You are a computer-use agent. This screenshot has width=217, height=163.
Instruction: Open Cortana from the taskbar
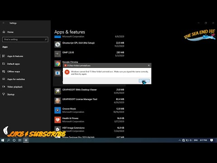[14, 140]
